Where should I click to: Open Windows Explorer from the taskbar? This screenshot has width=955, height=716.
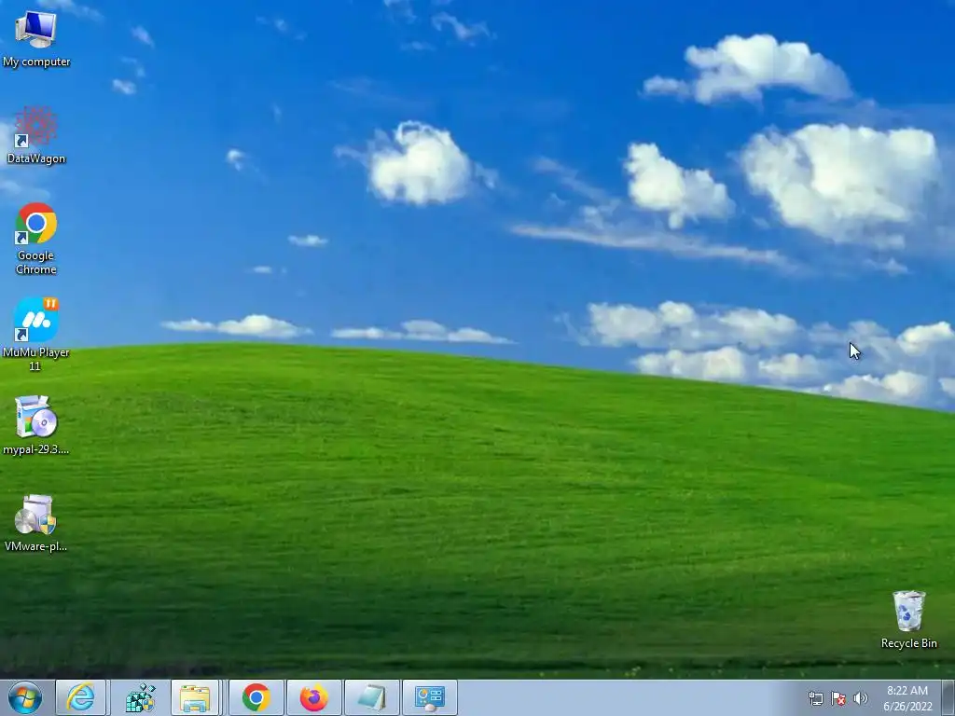(x=195, y=697)
